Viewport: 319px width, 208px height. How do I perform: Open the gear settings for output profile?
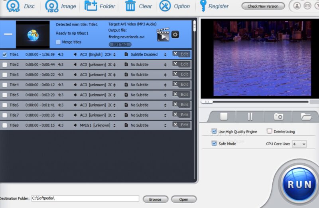pos(175,34)
